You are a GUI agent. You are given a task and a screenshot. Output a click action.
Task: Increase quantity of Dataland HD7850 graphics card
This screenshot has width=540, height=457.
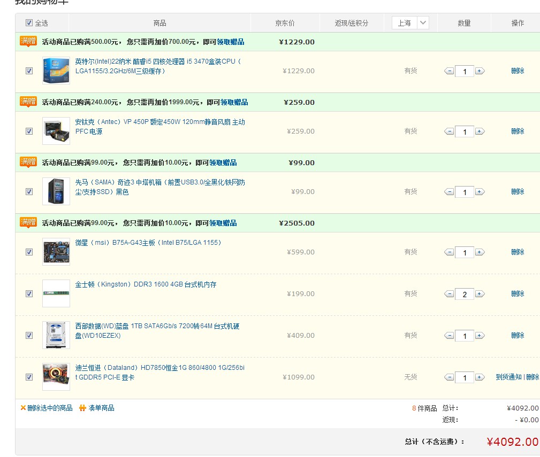[480, 377]
